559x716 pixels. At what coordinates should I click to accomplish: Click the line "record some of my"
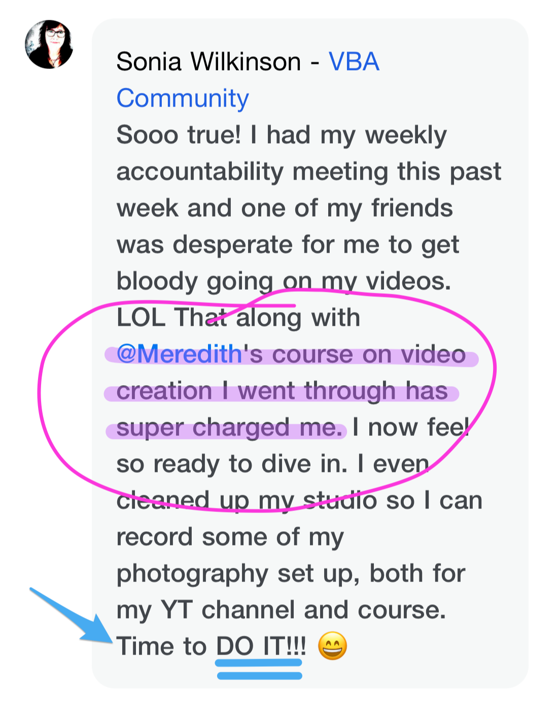[x=230, y=537]
